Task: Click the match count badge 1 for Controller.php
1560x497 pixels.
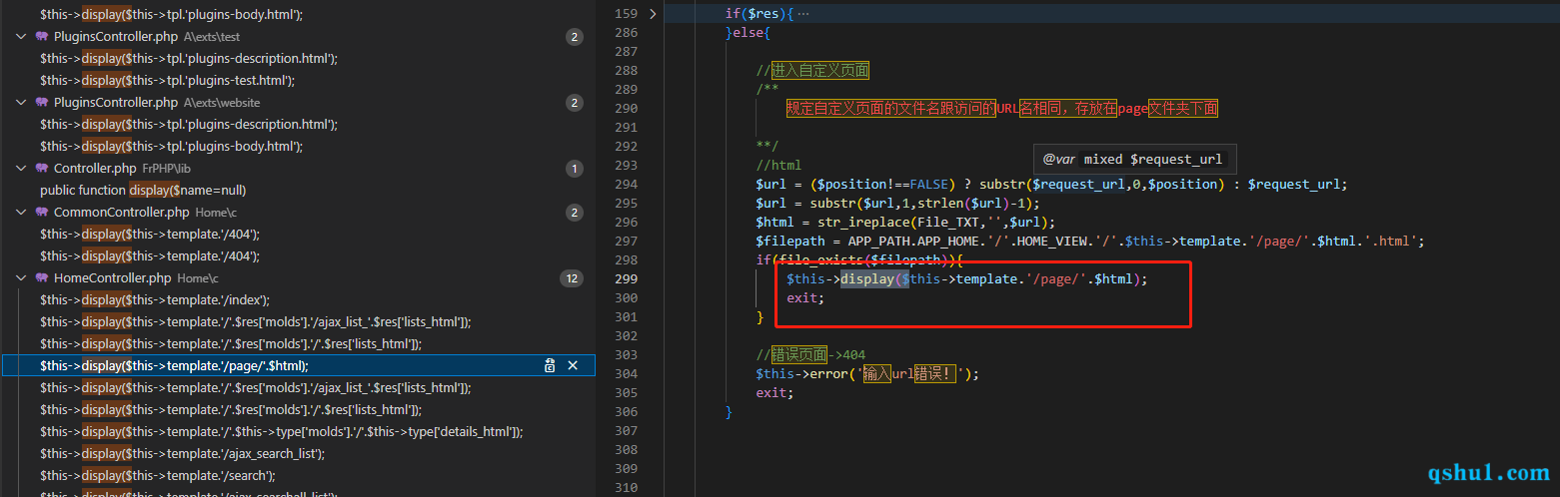Action: tap(574, 169)
